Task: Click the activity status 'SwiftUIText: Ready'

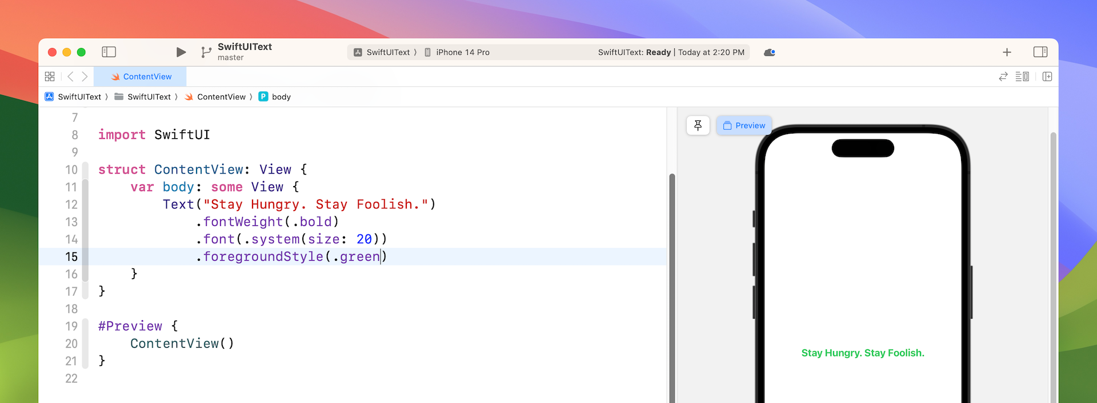Action: [x=634, y=52]
